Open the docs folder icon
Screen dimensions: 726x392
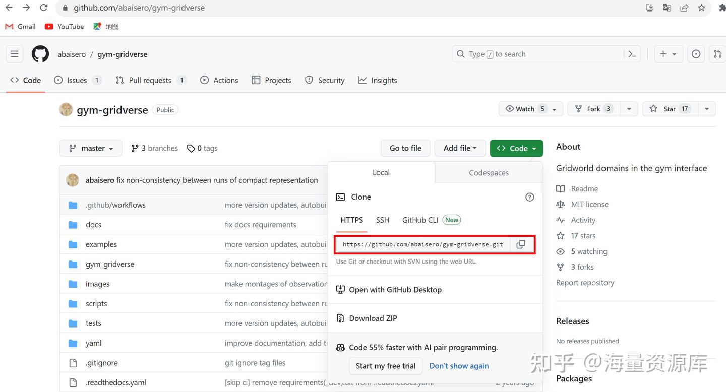tap(73, 224)
